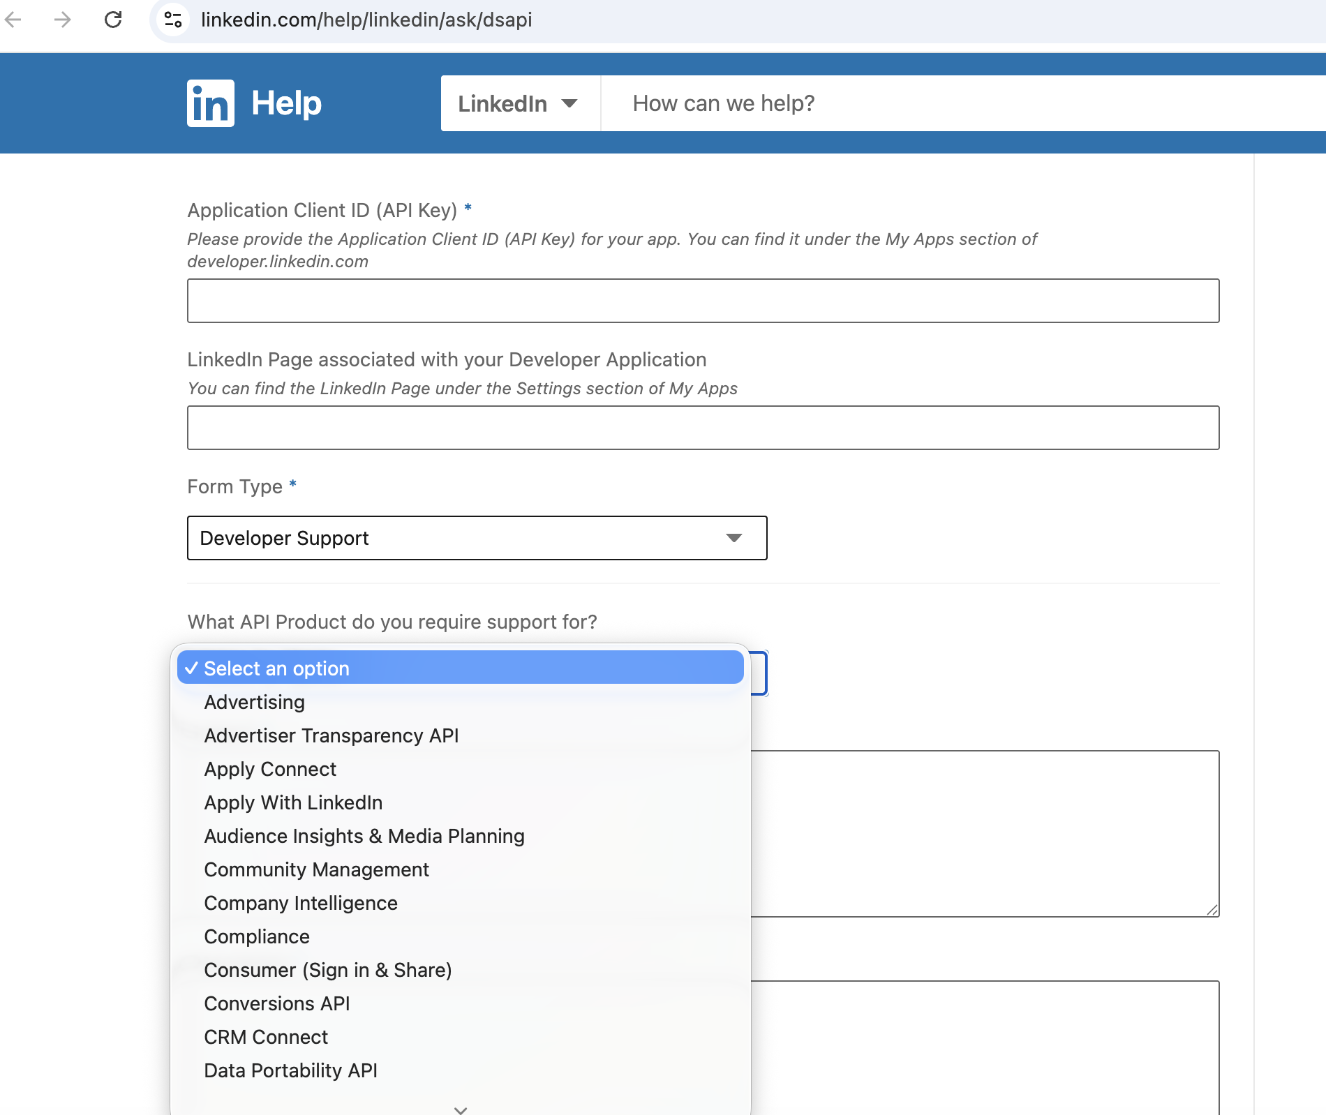This screenshot has width=1326, height=1115.
Task: Open site information icon in address bar
Action: coord(173,20)
